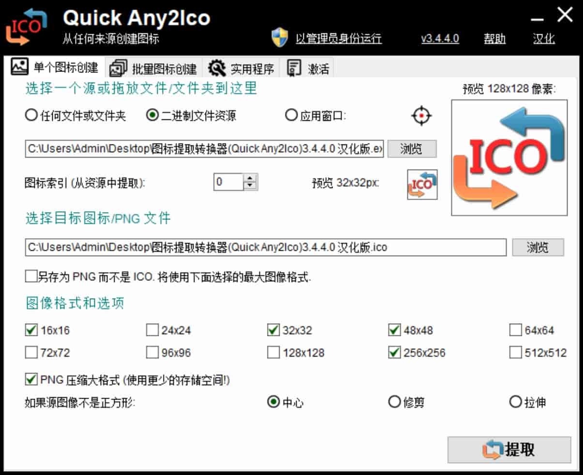This screenshot has height=475, width=583.
Task: Enable the 64x64 image format checkbox
Action: (517, 330)
